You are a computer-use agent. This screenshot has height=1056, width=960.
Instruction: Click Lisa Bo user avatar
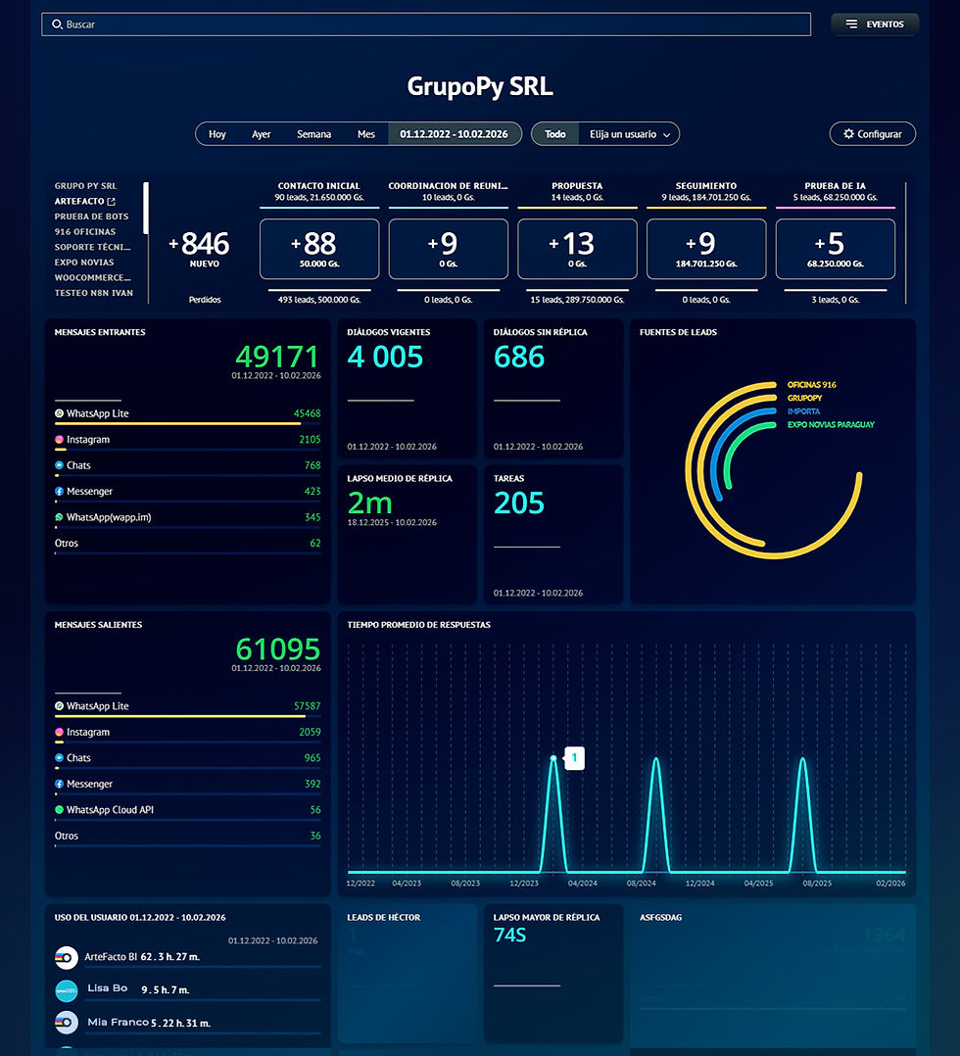coord(66,990)
